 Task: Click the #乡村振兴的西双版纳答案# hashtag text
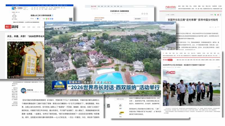tap(34, 100)
